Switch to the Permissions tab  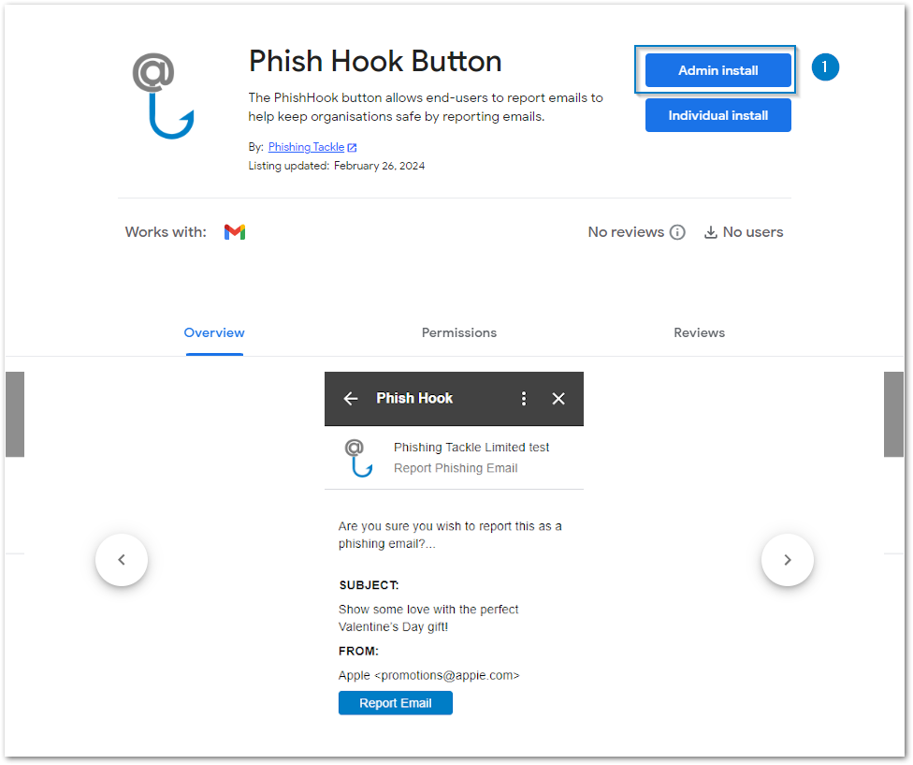pyautogui.click(x=458, y=332)
